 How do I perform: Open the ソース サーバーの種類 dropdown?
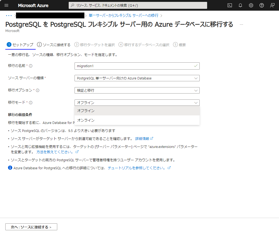pyautogui.click(x=137, y=78)
